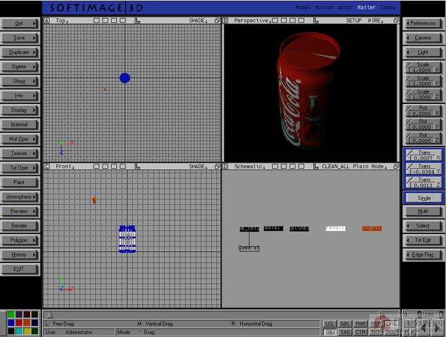Click the slash icon beside Rot X

(x=408, y=109)
